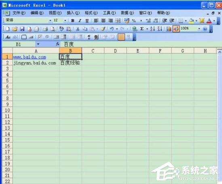Viewport: 222px width, 184px height.
Task: Select the Option Button form control
Action: tap(47, 37)
